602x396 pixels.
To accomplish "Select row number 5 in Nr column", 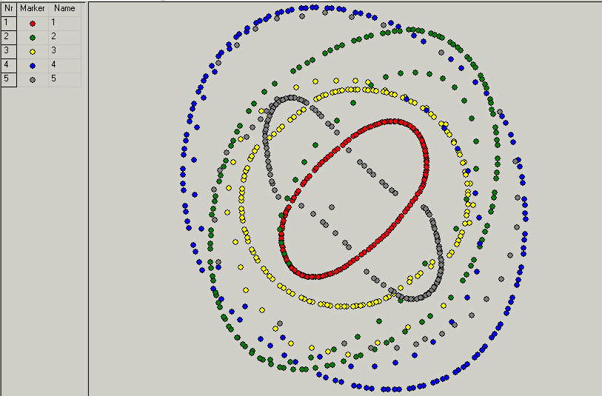I will click(x=8, y=79).
